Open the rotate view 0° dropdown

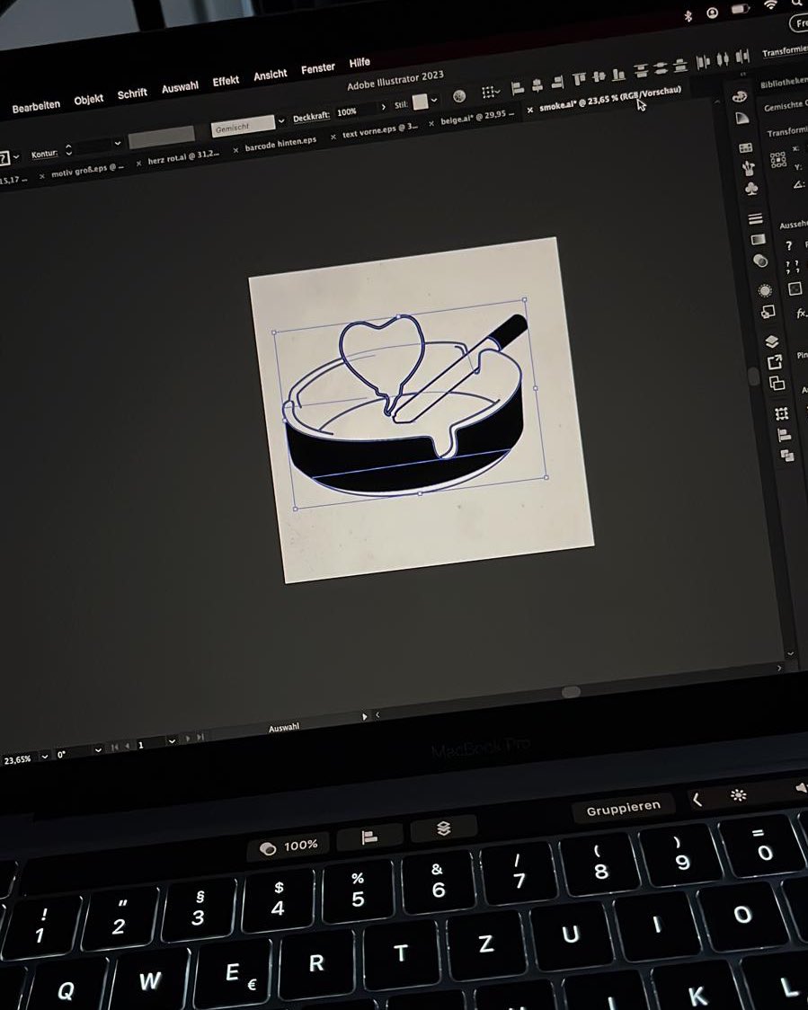tap(98, 749)
